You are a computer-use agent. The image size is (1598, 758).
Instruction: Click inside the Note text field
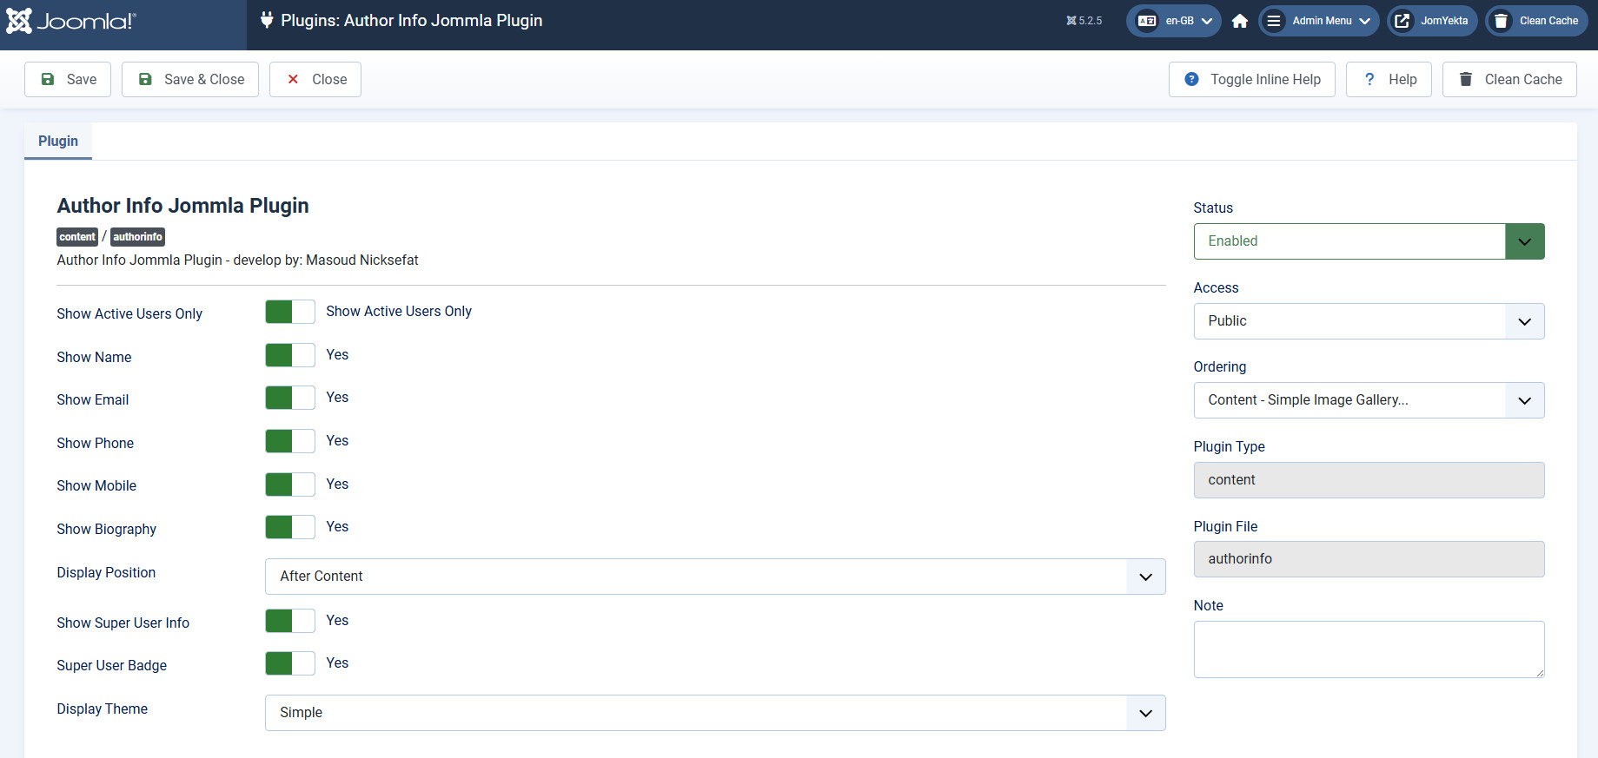point(1369,649)
